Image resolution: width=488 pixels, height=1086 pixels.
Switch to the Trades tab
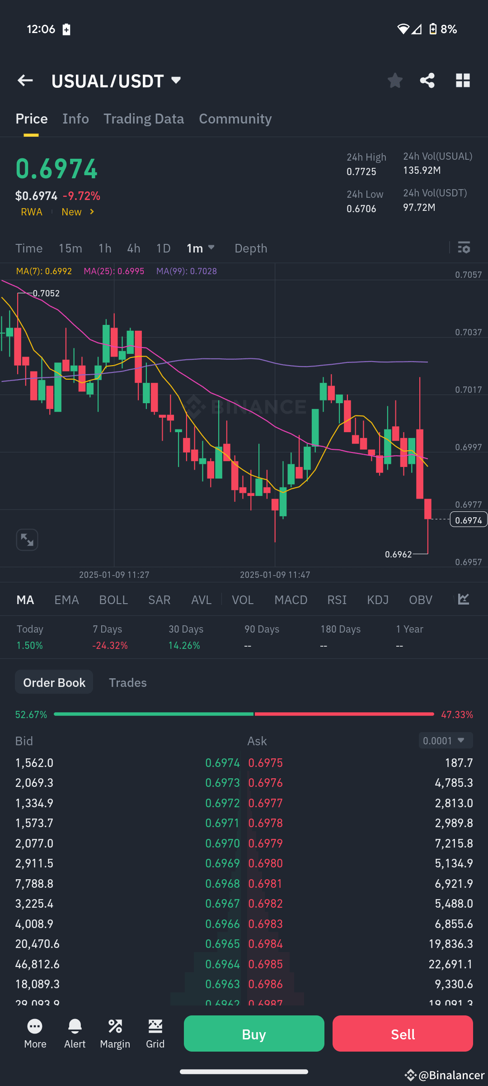tap(128, 682)
